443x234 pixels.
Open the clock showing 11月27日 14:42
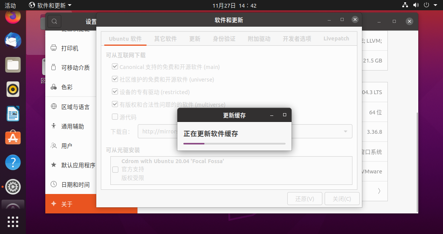click(234, 5)
